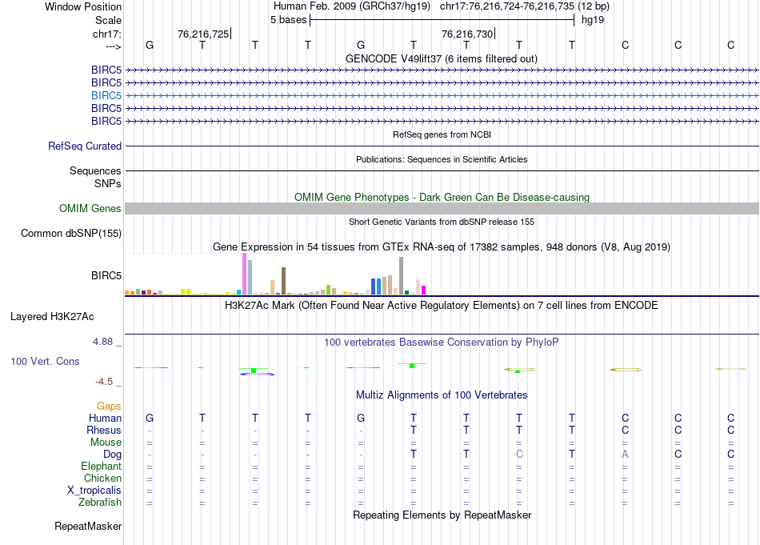Click the 4.88 PhyloP upper scale value
Viewport: 760px width, 545px height.
[102, 342]
